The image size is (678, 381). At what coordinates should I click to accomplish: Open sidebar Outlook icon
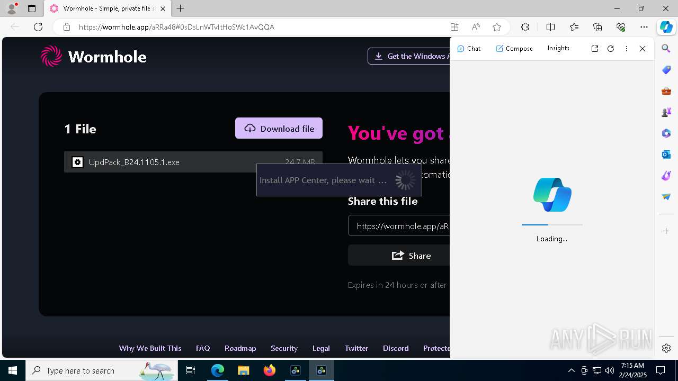[x=666, y=155]
